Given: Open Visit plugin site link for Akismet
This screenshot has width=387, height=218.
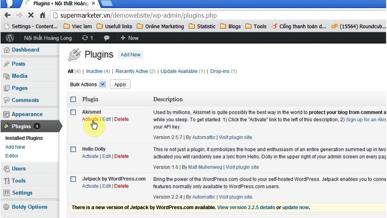Looking at the screenshot, I should (x=235, y=137).
